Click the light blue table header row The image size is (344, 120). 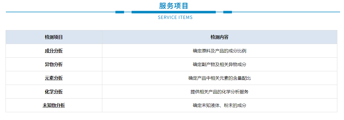pos(139,37)
